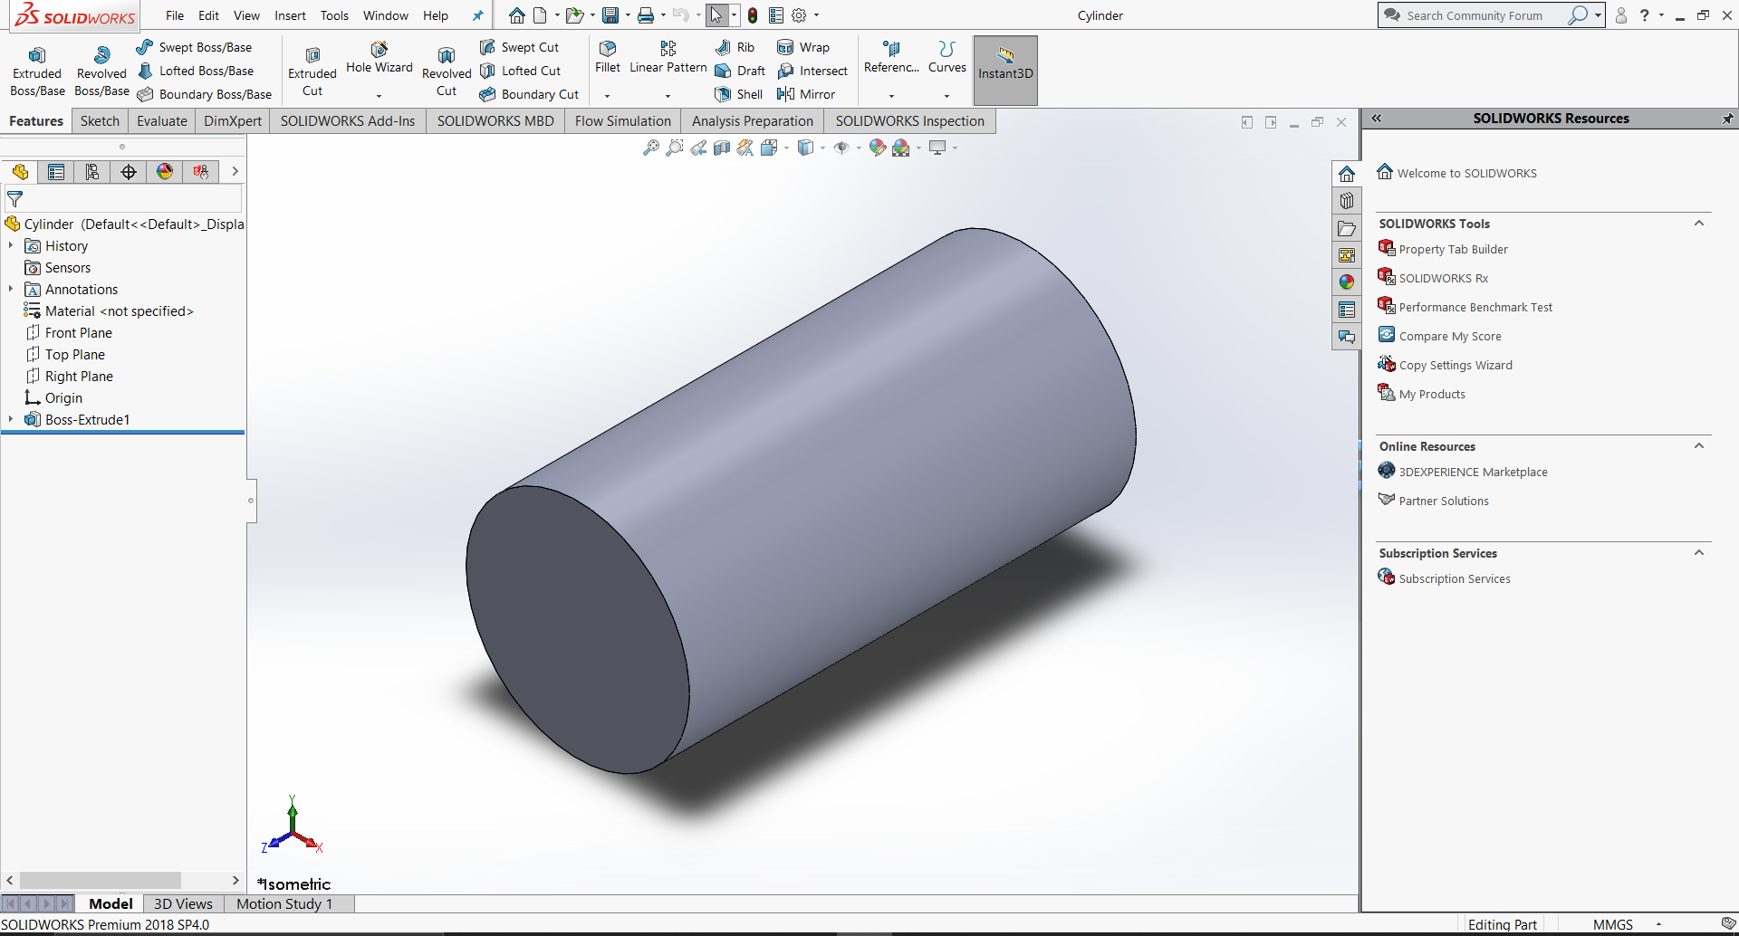Pin the SOLIDWORKS Resources panel
1739x936 pixels.
[1727, 118]
